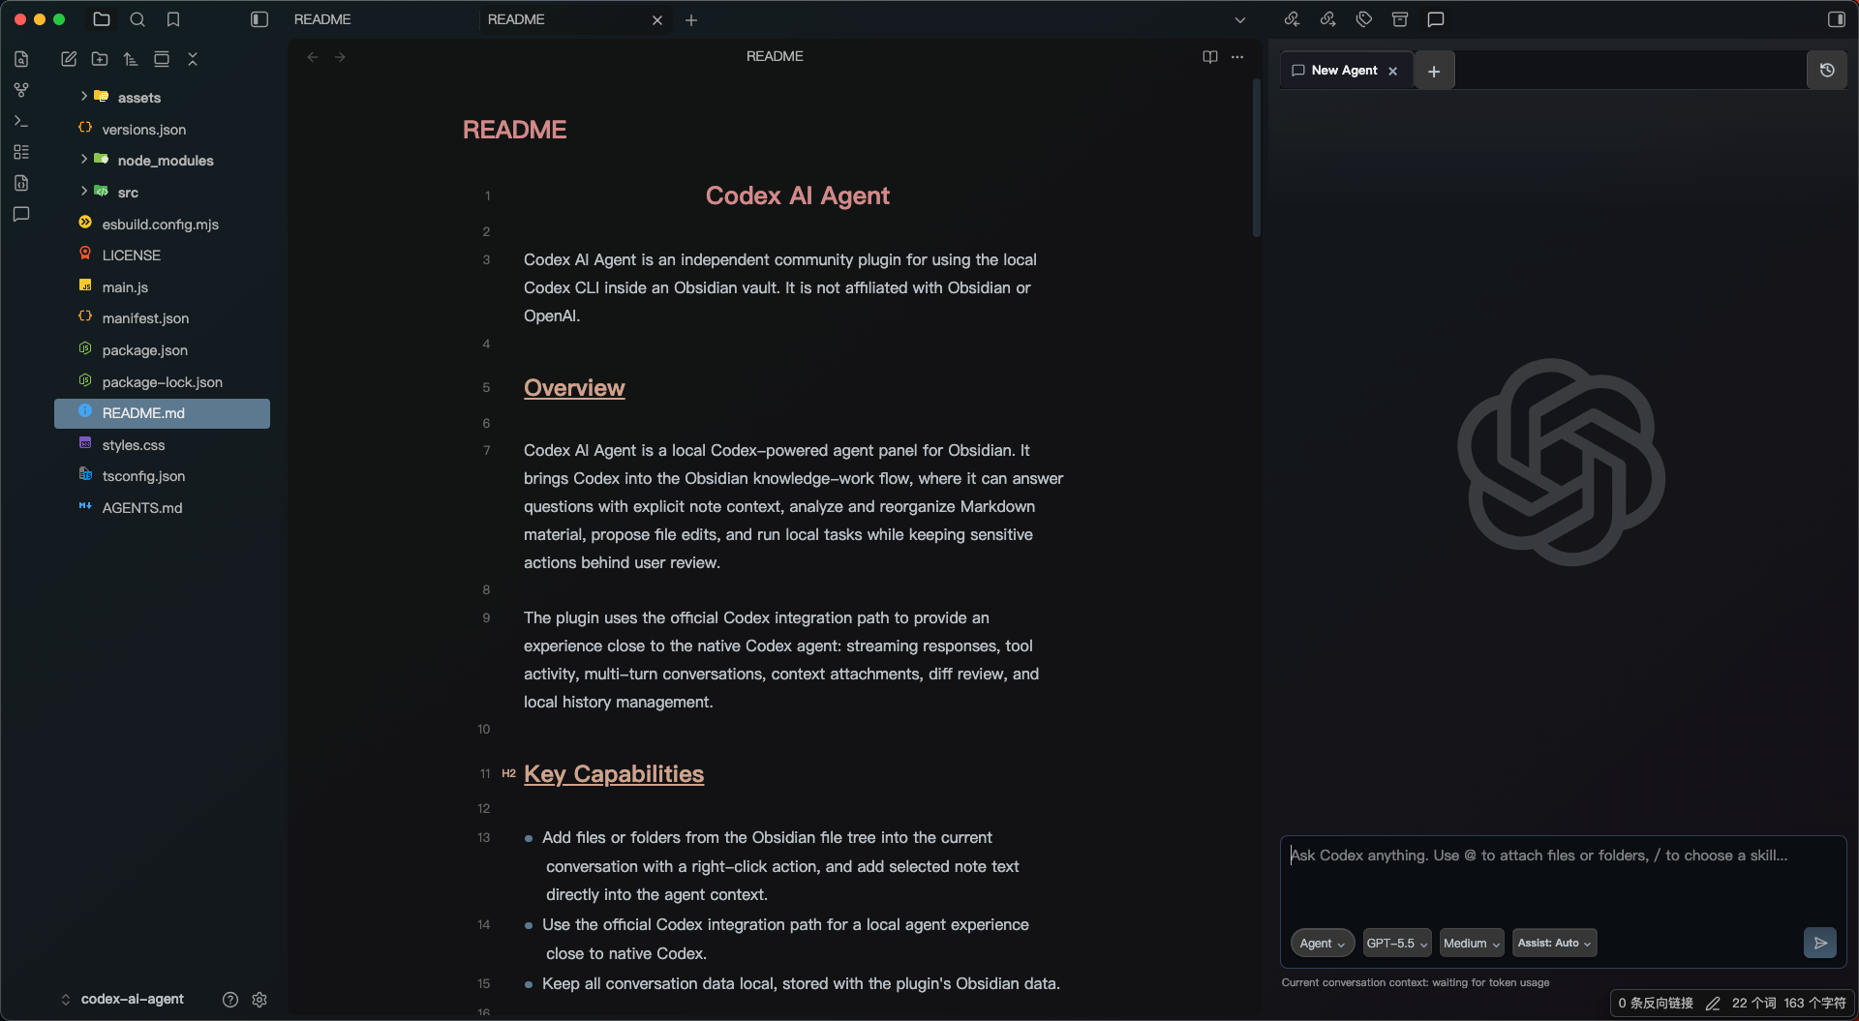Open the note more options menu
Viewport: 1859px width, 1021px height.
(1237, 57)
